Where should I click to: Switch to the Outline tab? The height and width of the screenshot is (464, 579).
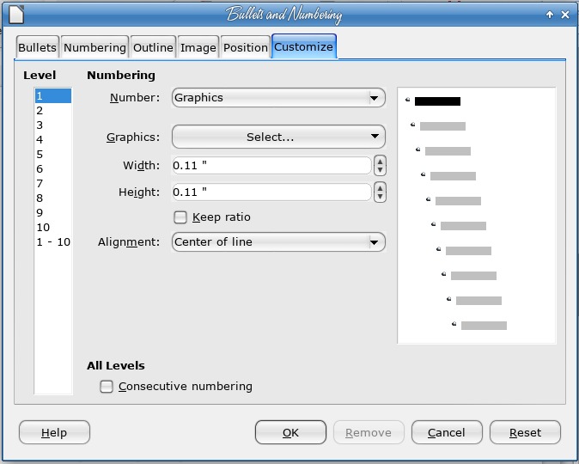(153, 47)
